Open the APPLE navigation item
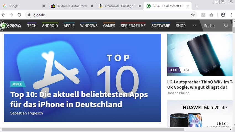 pyautogui.click(x=69, y=26)
